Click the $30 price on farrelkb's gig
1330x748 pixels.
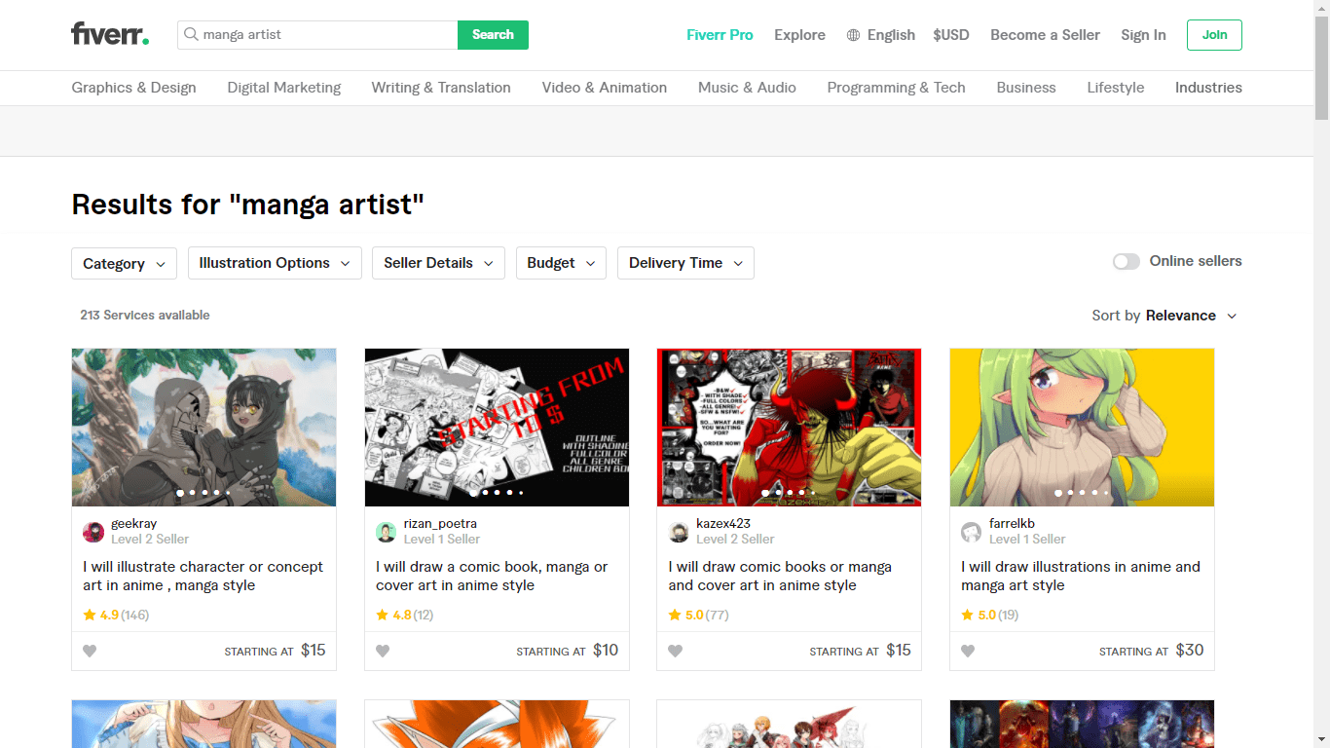[x=1190, y=650]
